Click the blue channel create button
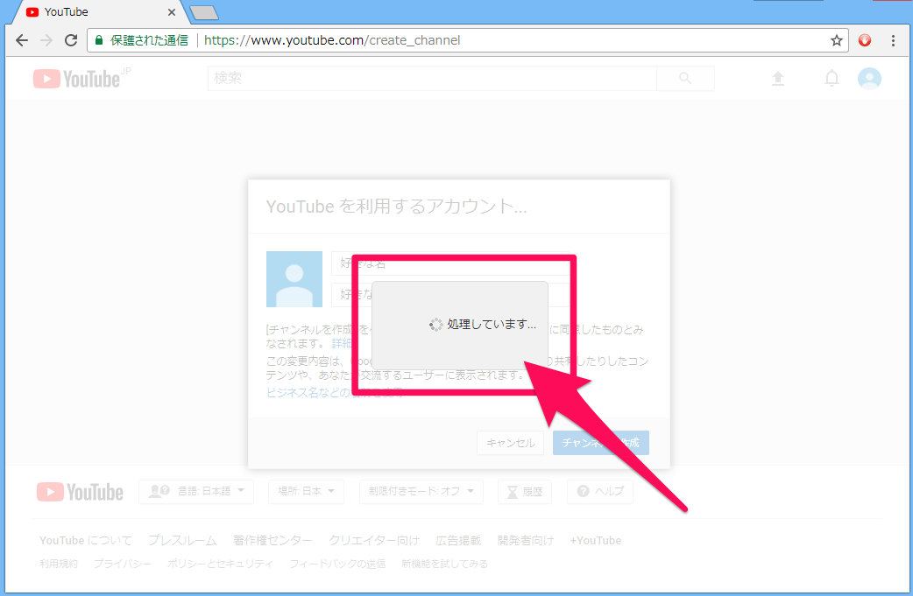The image size is (913, 596). (x=601, y=443)
